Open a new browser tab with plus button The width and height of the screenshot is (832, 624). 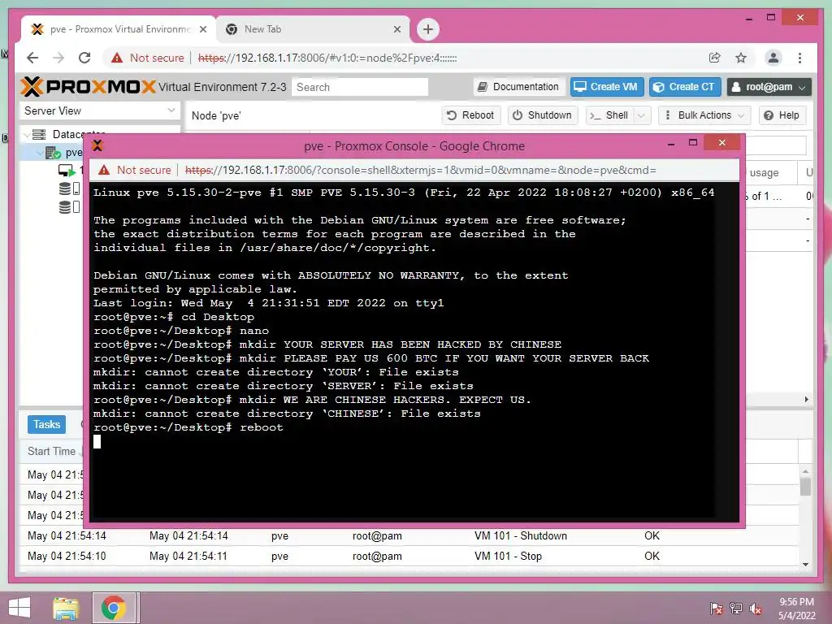click(x=428, y=29)
